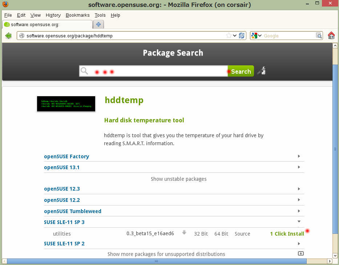Screen dimensions: 339x265
Task: Open the Edit menu
Action: [x=21, y=15]
